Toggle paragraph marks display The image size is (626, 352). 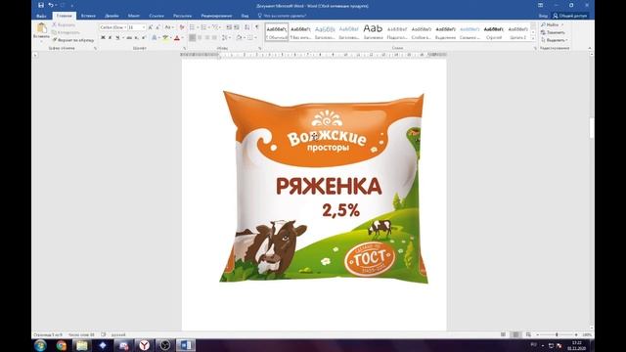point(257,27)
